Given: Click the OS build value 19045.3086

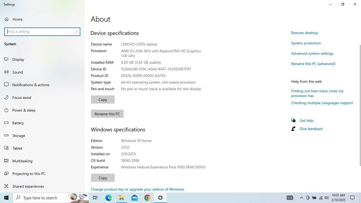Looking at the screenshot, I should [130, 160].
